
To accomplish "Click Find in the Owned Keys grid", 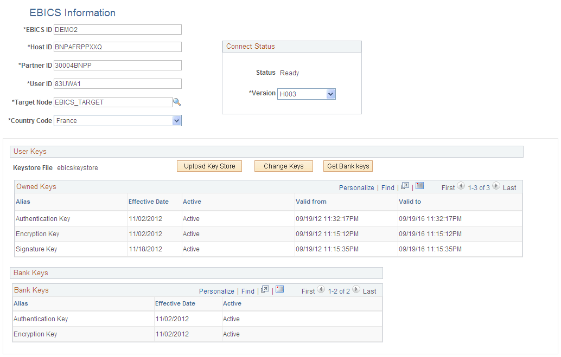I will tap(387, 187).
